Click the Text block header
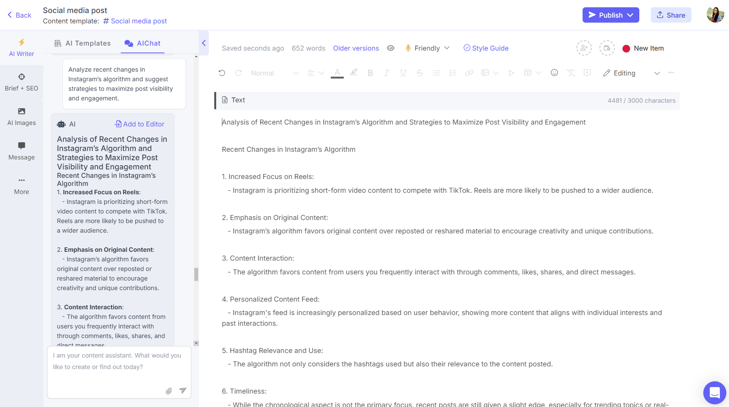729x407 pixels. click(x=447, y=100)
